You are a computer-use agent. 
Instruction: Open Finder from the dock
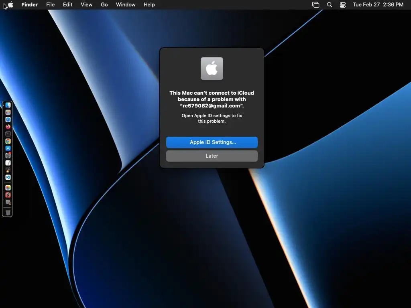pyautogui.click(x=8, y=105)
